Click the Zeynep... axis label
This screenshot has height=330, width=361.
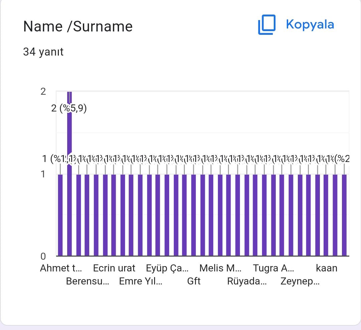[x=300, y=281]
